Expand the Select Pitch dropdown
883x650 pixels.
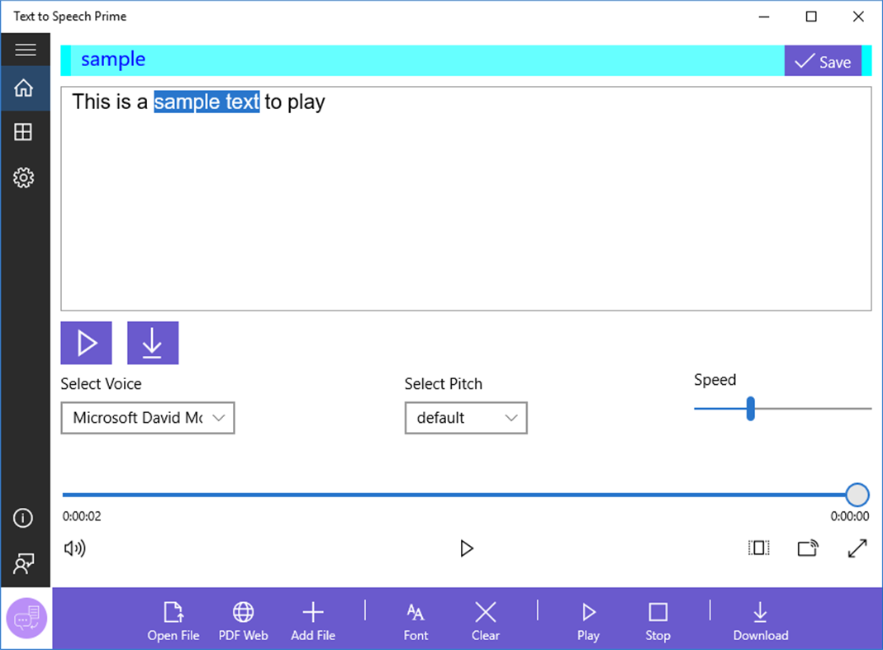click(465, 418)
